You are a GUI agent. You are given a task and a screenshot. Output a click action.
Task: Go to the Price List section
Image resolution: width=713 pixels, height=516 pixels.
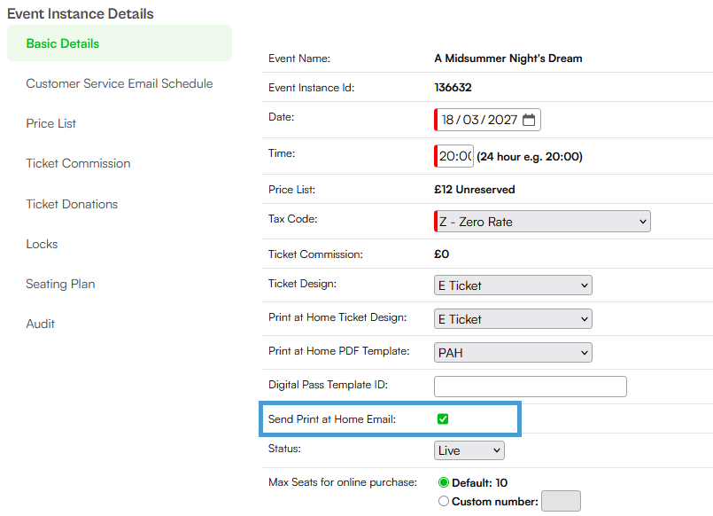51,124
